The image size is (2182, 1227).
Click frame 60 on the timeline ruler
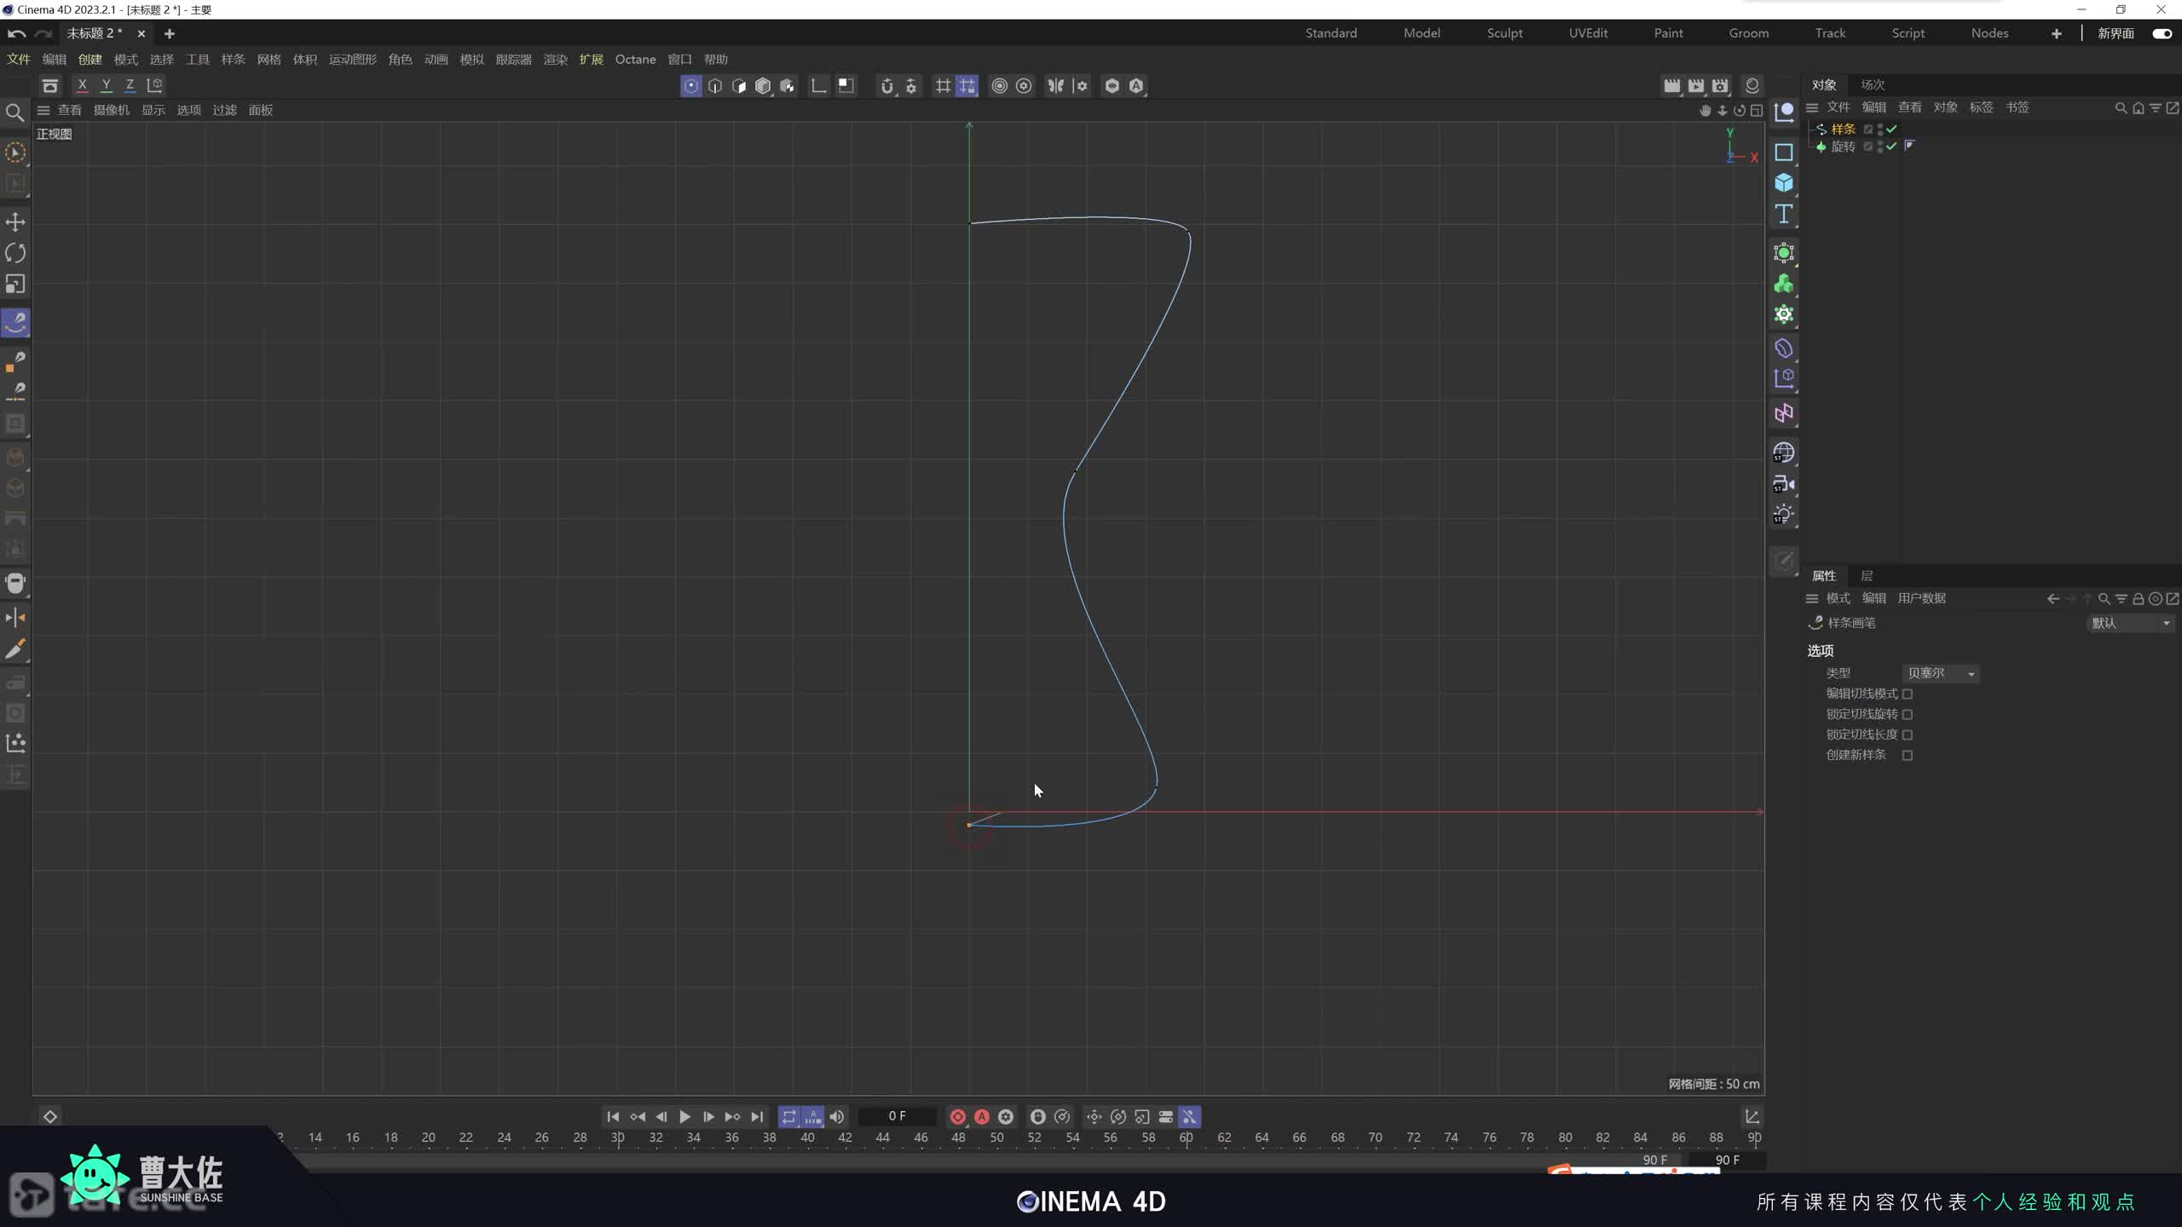pyautogui.click(x=1186, y=1138)
